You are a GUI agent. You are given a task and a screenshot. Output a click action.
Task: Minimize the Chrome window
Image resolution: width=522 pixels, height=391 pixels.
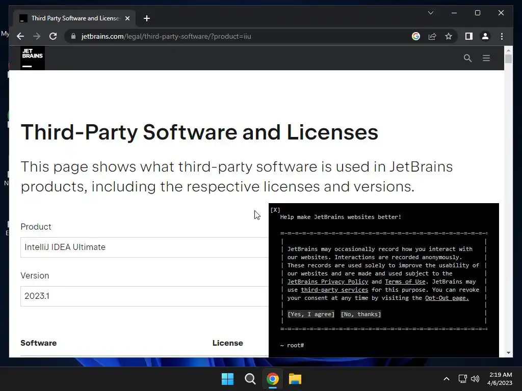coord(454,13)
